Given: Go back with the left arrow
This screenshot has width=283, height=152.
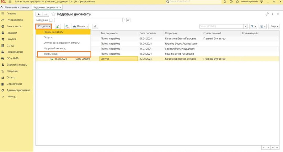Looking at the screenshot, I should click(39, 14).
